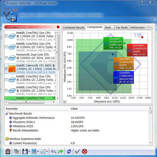Click the help question mark button
This screenshot has height=157, width=157.
[142, 2]
